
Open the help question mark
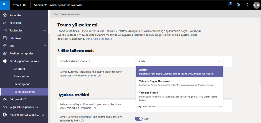click(247, 5)
